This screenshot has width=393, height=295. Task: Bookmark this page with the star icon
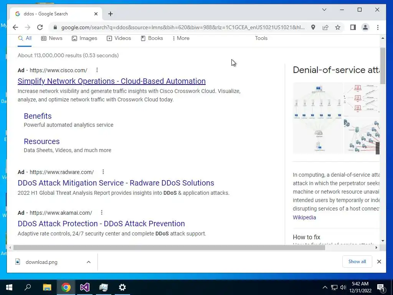[338, 27]
